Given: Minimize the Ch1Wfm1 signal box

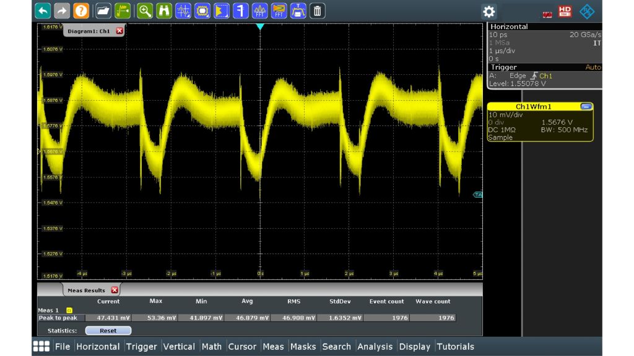Looking at the screenshot, I should (x=586, y=106).
